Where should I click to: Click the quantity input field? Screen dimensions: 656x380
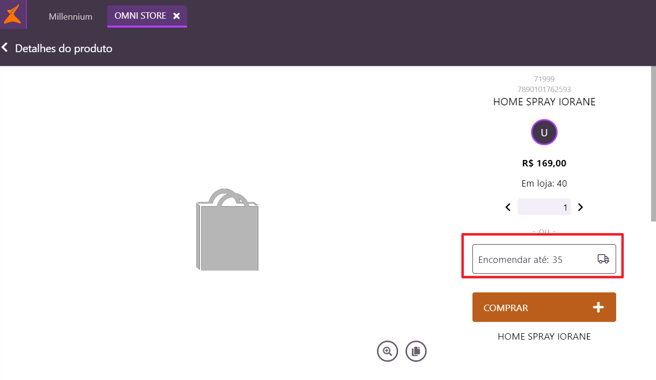(544, 207)
